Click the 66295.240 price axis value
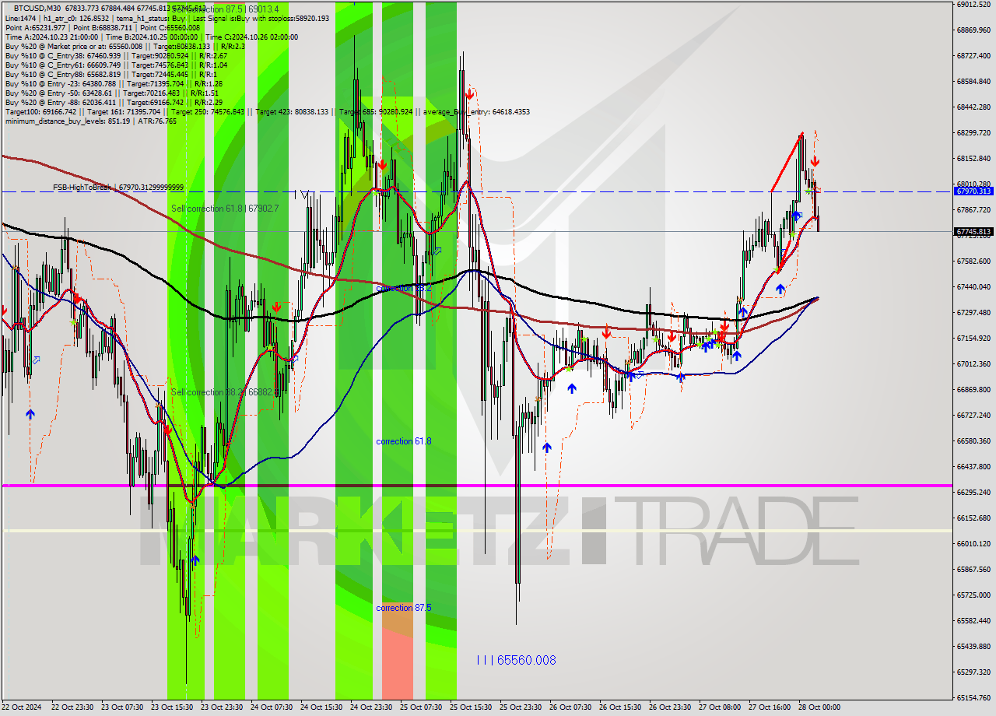The image size is (996, 716). [x=973, y=492]
